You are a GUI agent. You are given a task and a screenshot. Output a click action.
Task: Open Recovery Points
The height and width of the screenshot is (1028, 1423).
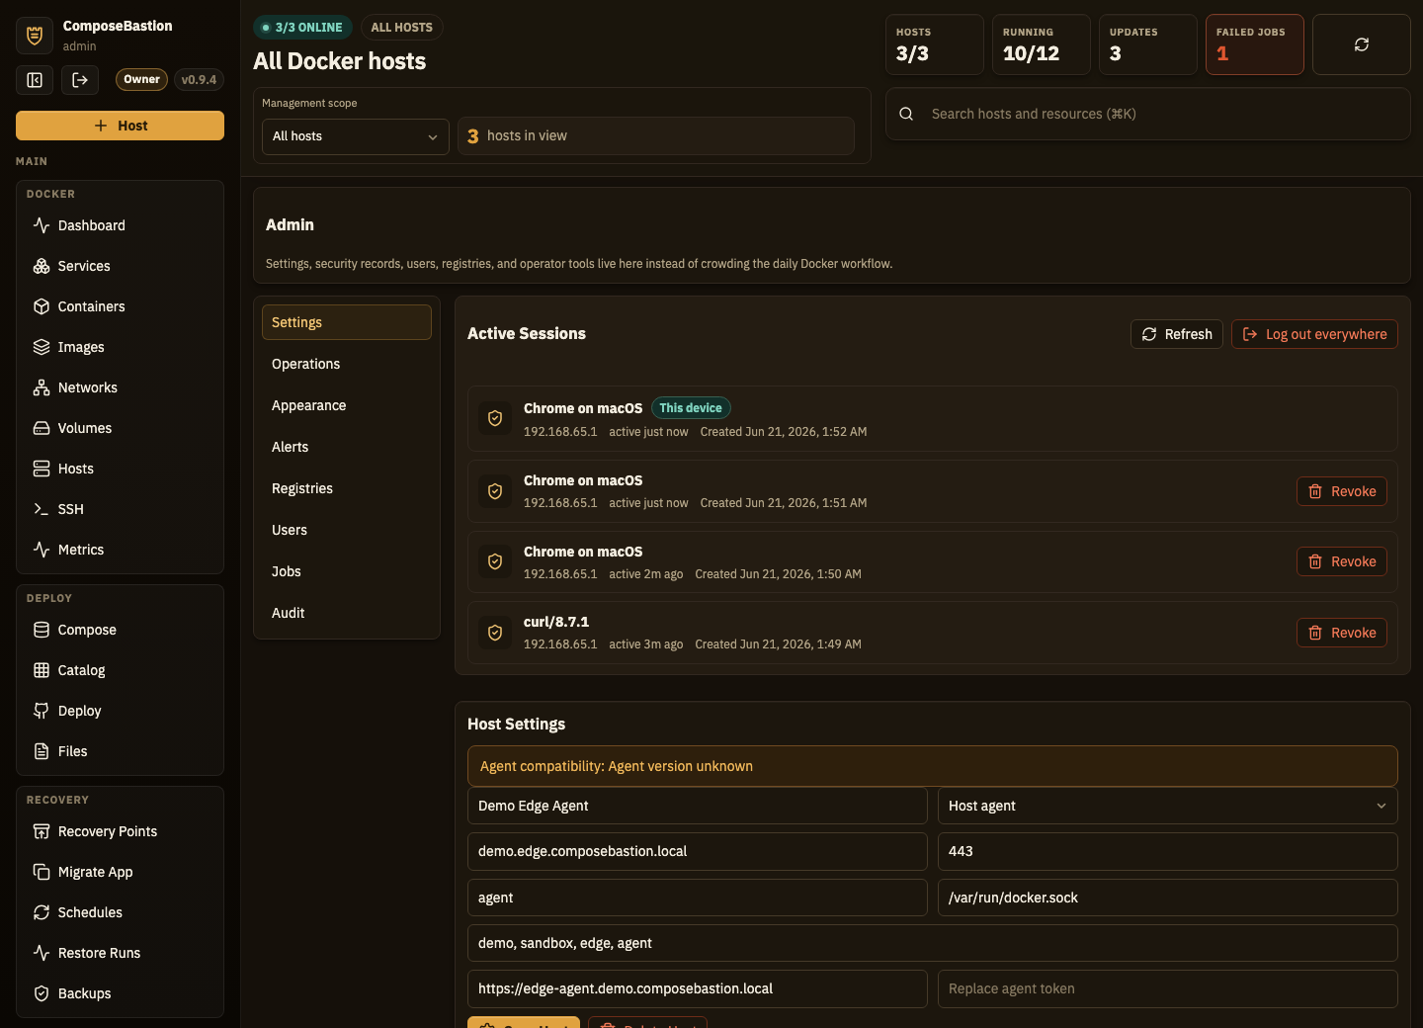click(121, 831)
